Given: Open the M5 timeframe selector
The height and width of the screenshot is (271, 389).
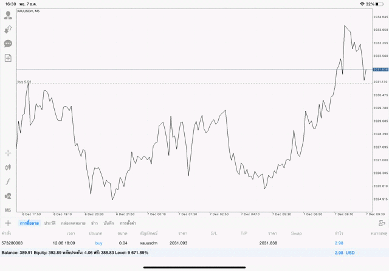Looking at the screenshot, I should tap(9, 210).
